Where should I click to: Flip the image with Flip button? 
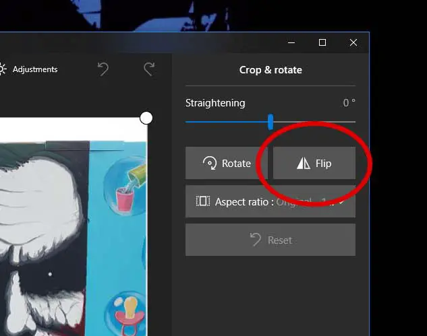[x=314, y=163]
